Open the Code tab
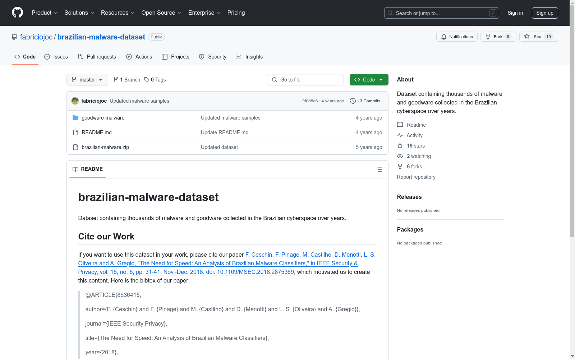The height and width of the screenshot is (359, 575). coord(25,57)
